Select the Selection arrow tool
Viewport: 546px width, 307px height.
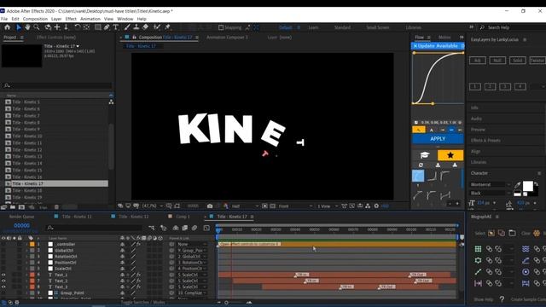(19, 27)
